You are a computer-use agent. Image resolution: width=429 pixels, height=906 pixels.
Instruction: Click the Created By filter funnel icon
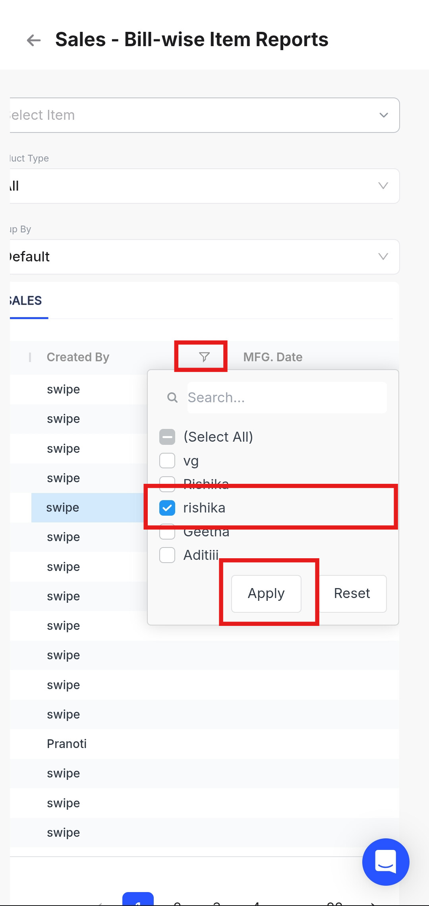click(x=204, y=357)
